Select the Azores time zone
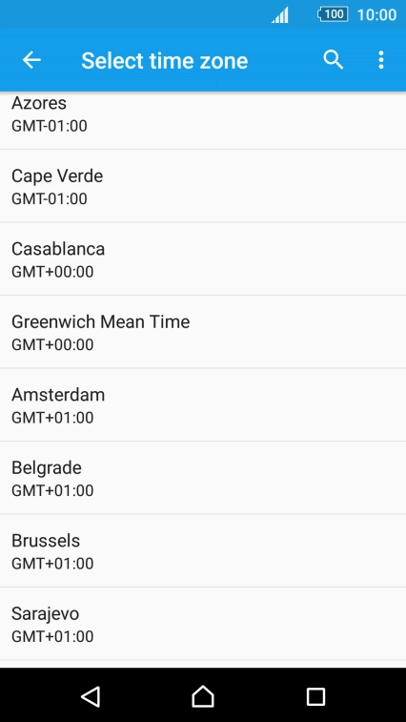 pos(203,120)
